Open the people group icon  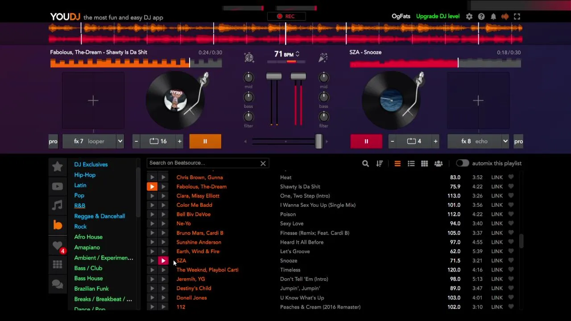[x=439, y=164]
